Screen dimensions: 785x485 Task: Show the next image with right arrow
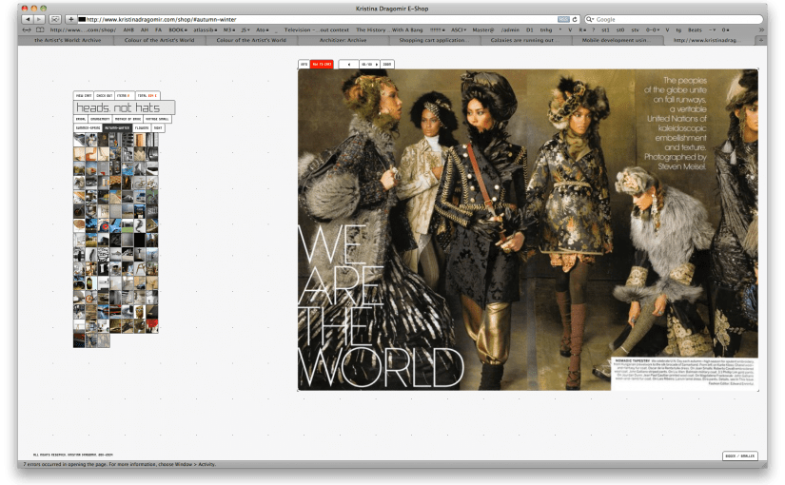tap(377, 65)
